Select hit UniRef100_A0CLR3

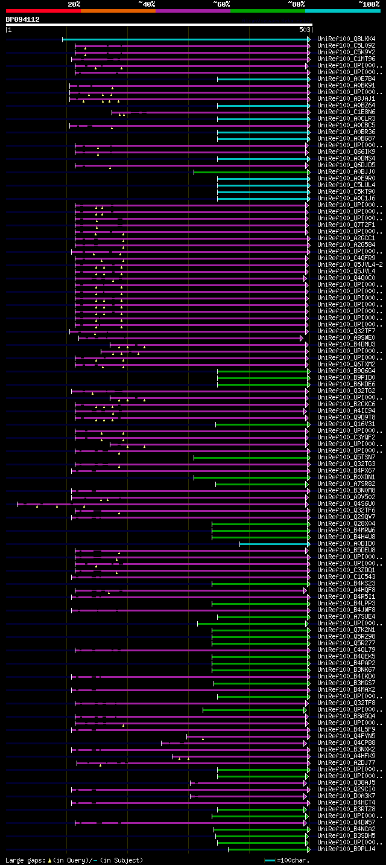point(347,119)
